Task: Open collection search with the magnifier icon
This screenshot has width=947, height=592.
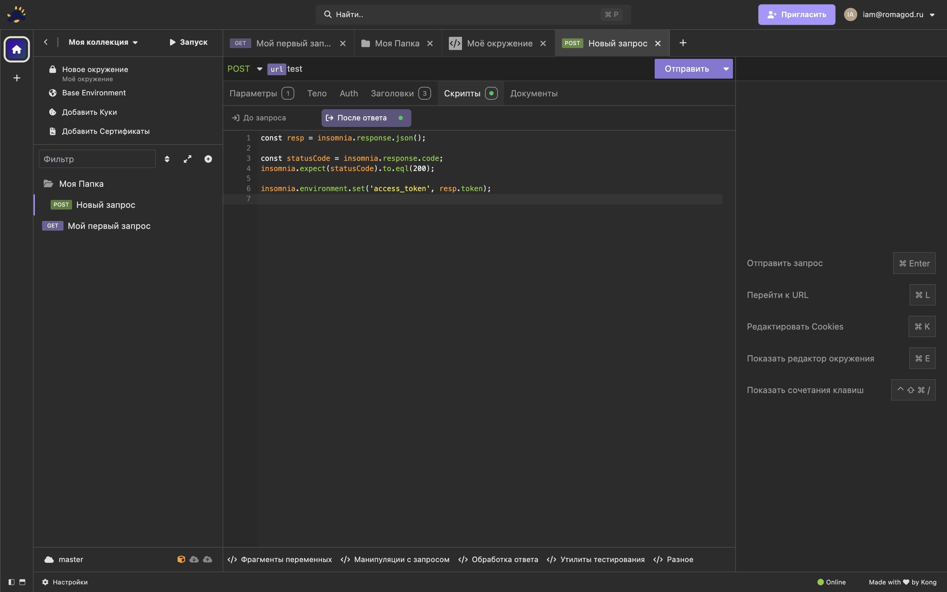Action: [328, 14]
